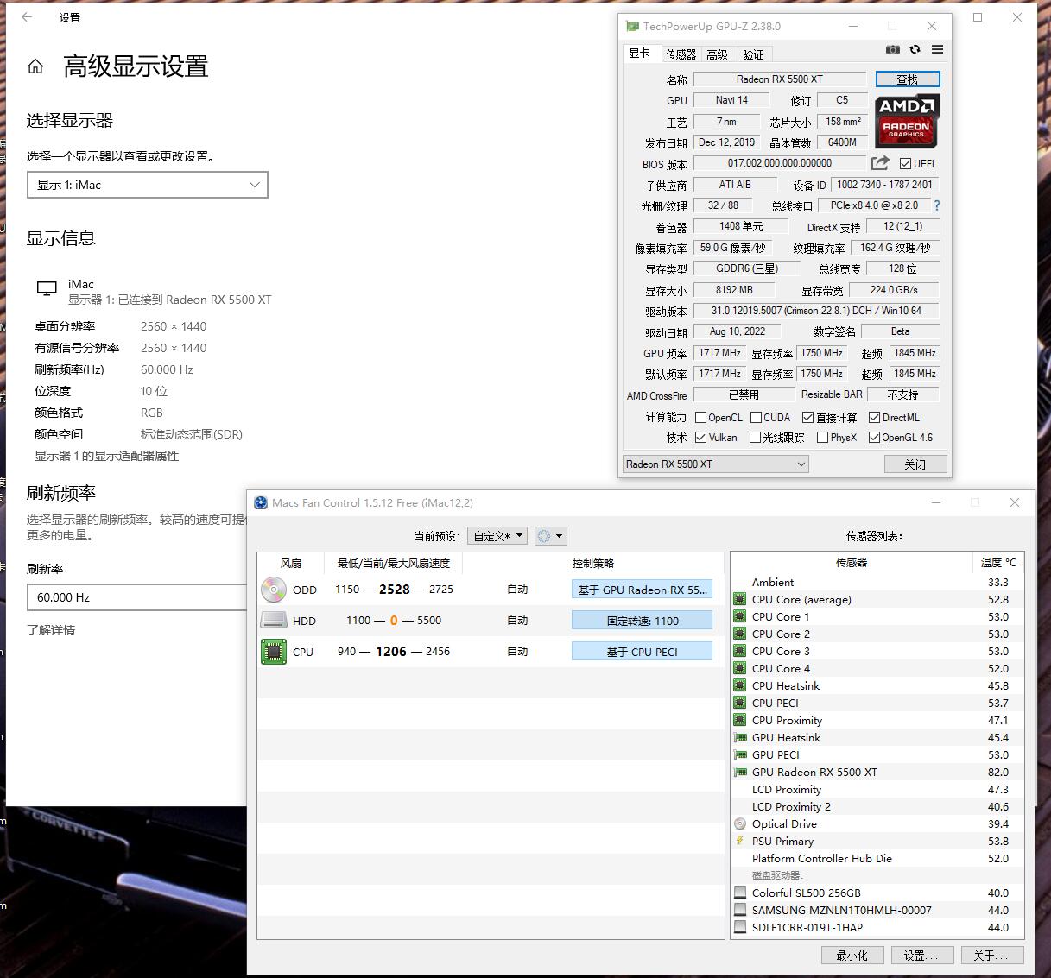Switch to the 高级 tab in GPU-Z
1051x978 pixels.
coord(717,54)
